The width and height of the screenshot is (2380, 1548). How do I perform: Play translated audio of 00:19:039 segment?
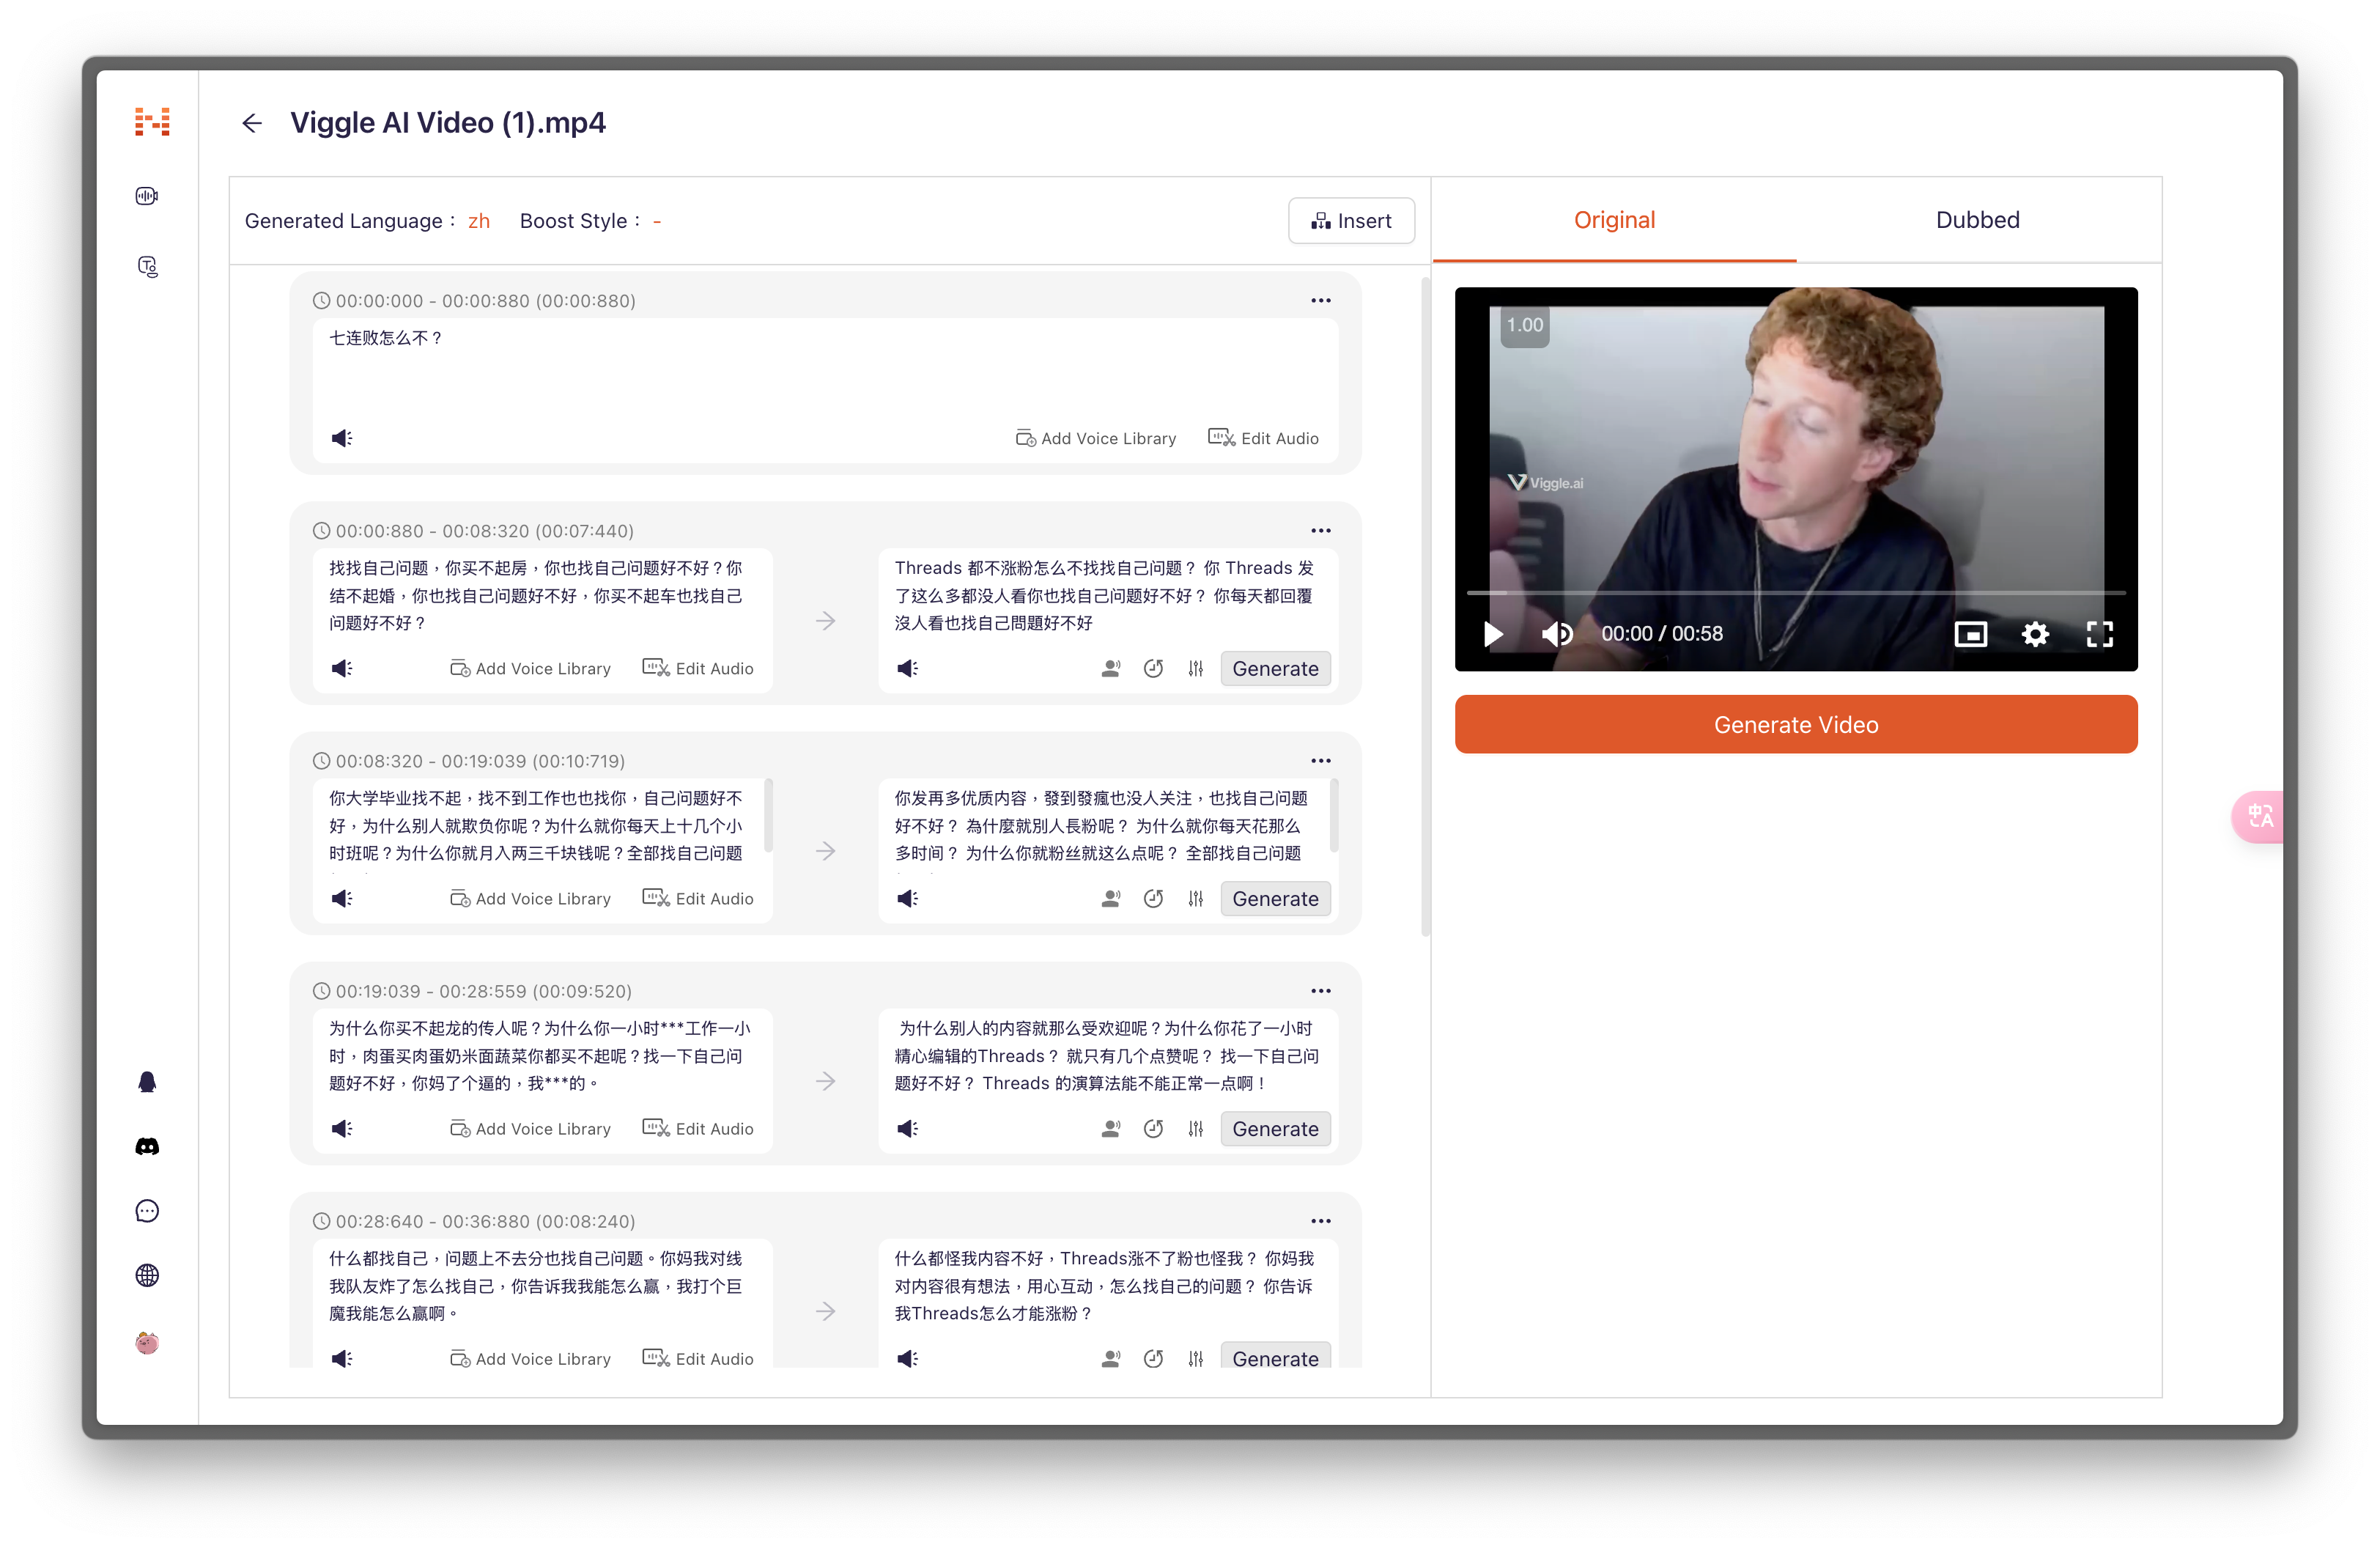pyautogui.click(x=907, y=1128)
